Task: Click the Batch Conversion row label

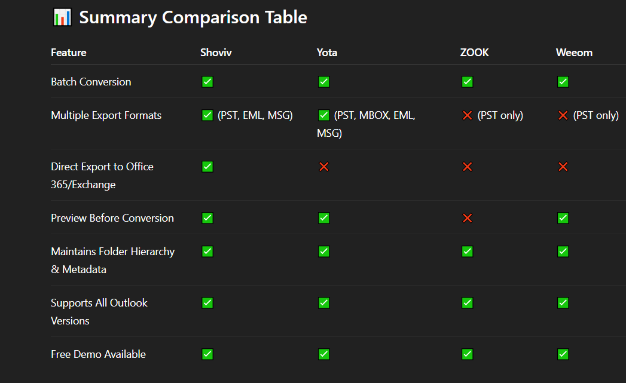Action: pos(91,82)
